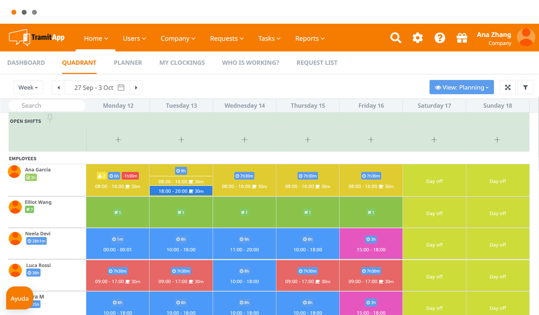This screenshot has width=539, height=315.
Task: Open the search magnifier in header
Action: coord(396,38)
